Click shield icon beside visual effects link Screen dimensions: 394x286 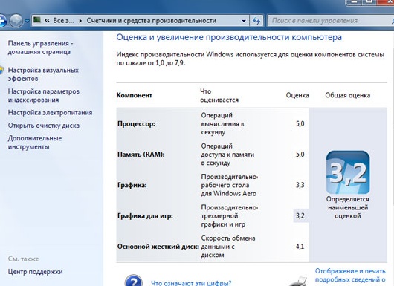[1, 71]
